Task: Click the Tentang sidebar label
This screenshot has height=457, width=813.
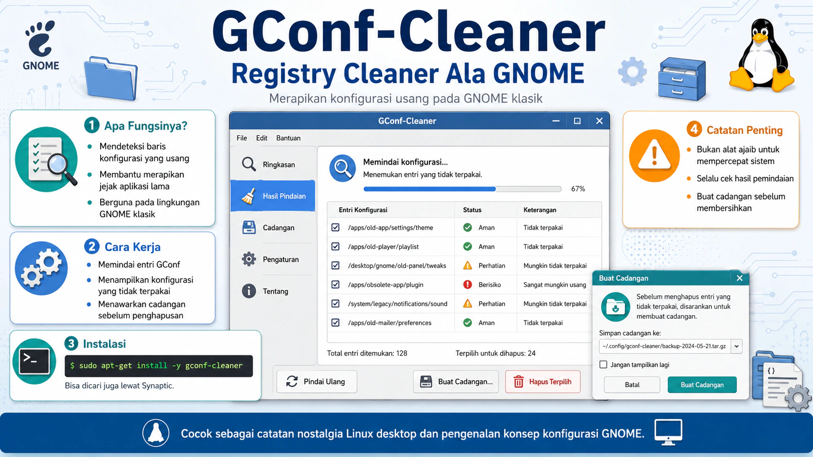Action: 276,291
